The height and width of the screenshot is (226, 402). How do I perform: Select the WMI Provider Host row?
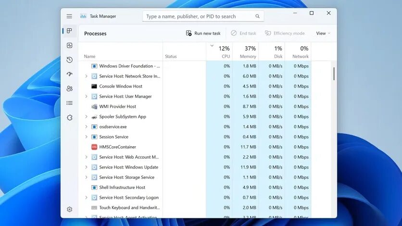pyautogui.click(x=195, y=107)
